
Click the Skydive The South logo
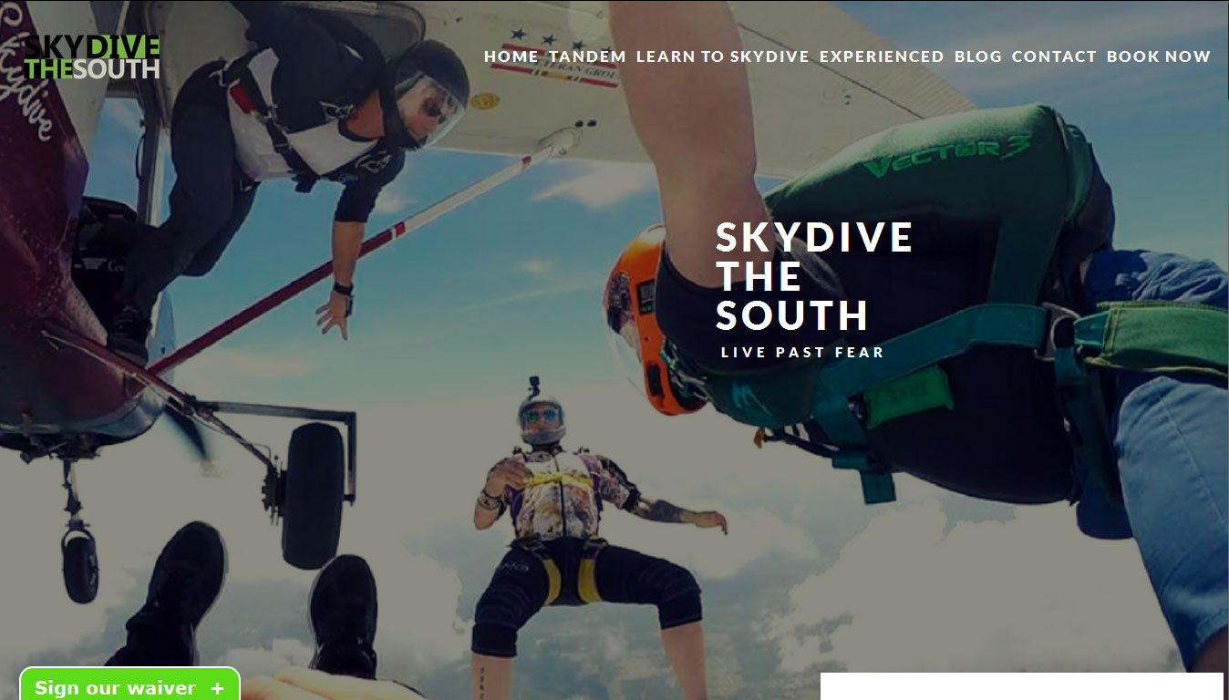click(92, 57)
